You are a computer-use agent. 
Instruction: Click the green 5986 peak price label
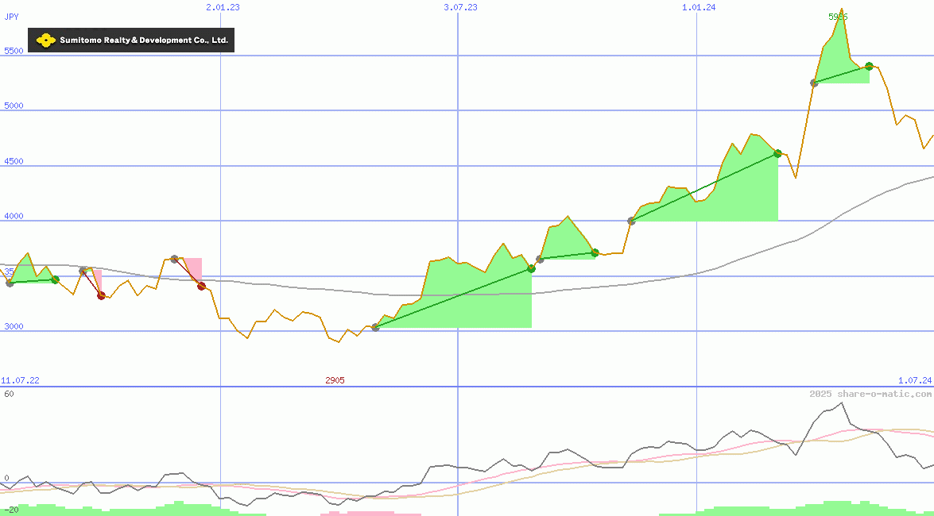click(838, 17)
